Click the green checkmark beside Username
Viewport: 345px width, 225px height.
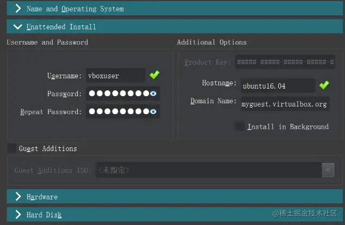[155, 75]
